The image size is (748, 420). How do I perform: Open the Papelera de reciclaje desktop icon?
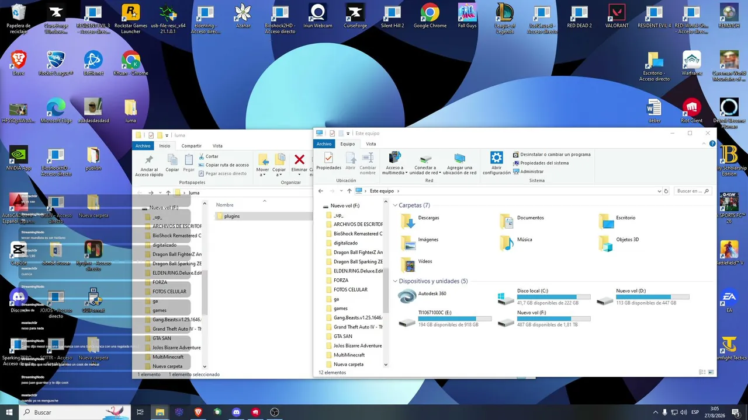coord(18,18)
